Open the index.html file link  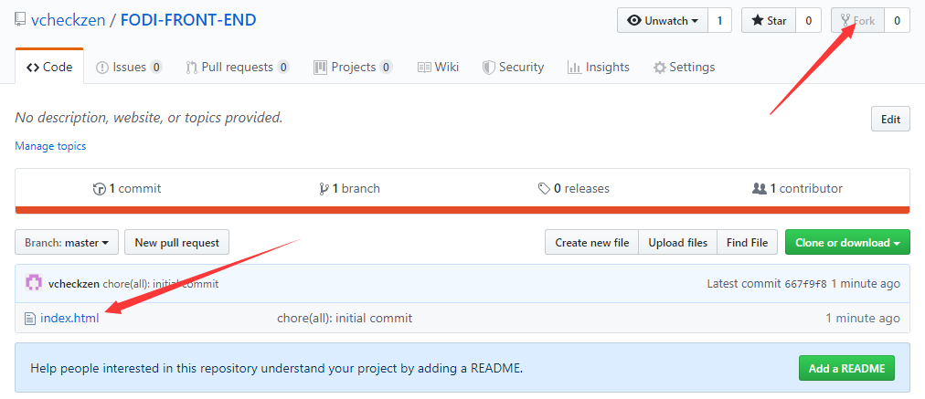pyautogui.click(x=69, y=319)
